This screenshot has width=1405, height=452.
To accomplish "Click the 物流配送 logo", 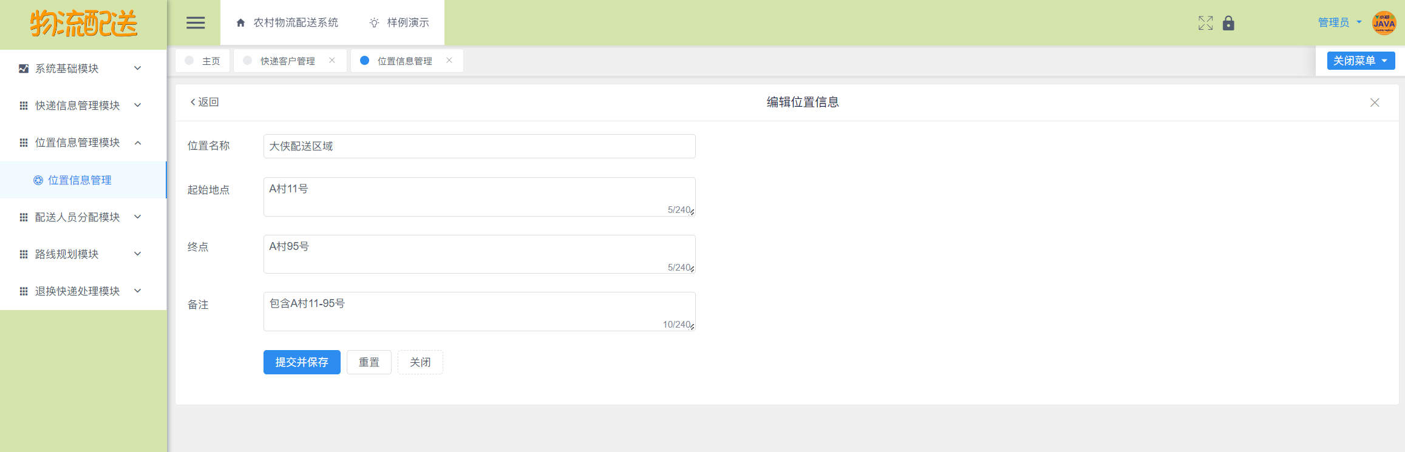I will pyautogui.click(x=84, y=24).
